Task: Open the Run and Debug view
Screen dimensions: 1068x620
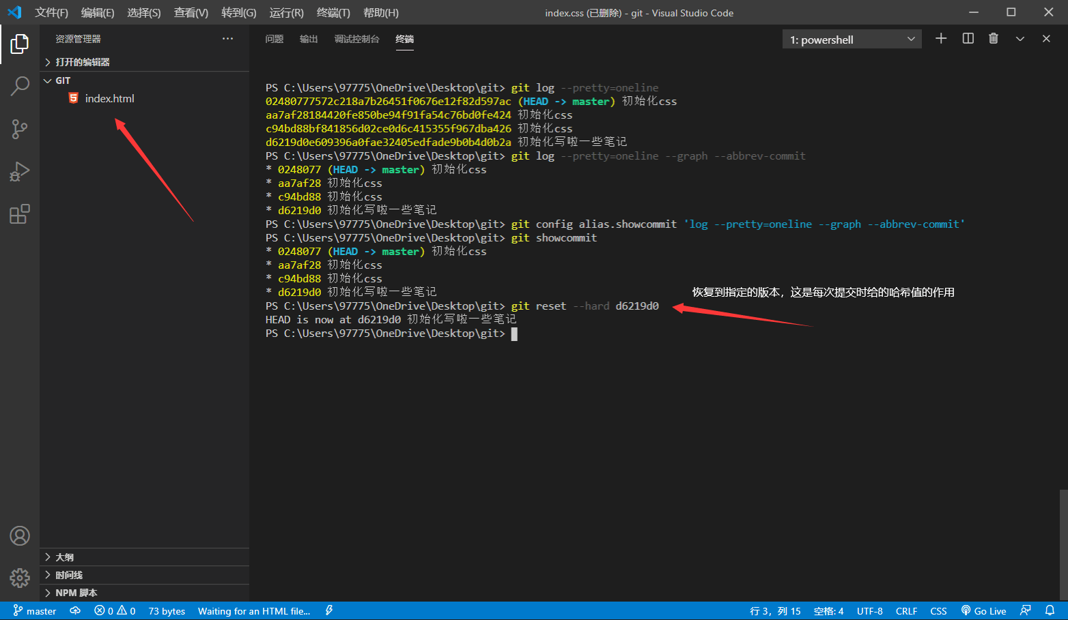Action: click(x=20, y=171)
